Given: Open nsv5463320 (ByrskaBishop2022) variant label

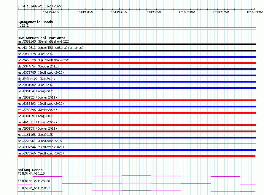Looking at the screenshot, I should tap(44, 60).
